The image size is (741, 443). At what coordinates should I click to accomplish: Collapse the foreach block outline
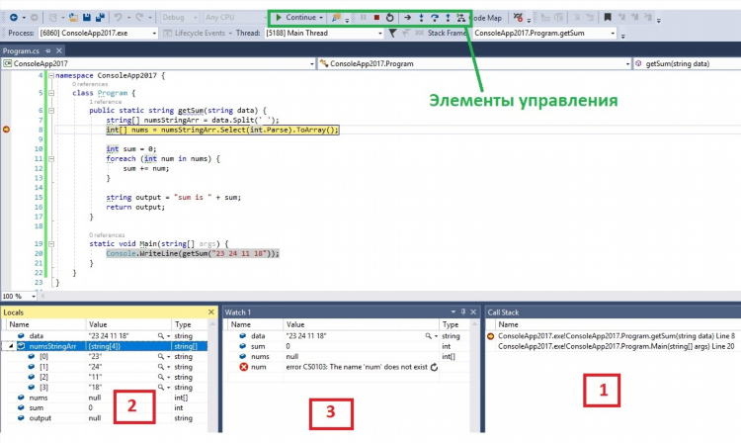point(51,159)
